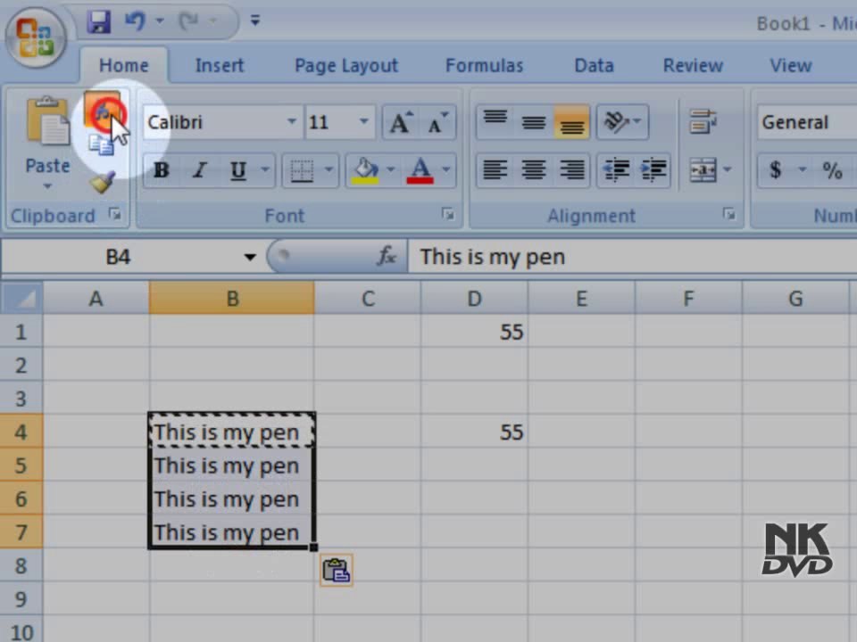Toggle Bold formatting
Screen dimensions: 857x642
point(162,171)
